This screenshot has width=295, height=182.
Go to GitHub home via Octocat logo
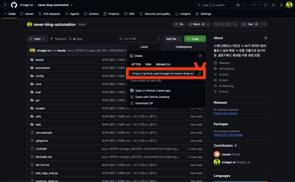pyautogui.click(x=14, y=5)
